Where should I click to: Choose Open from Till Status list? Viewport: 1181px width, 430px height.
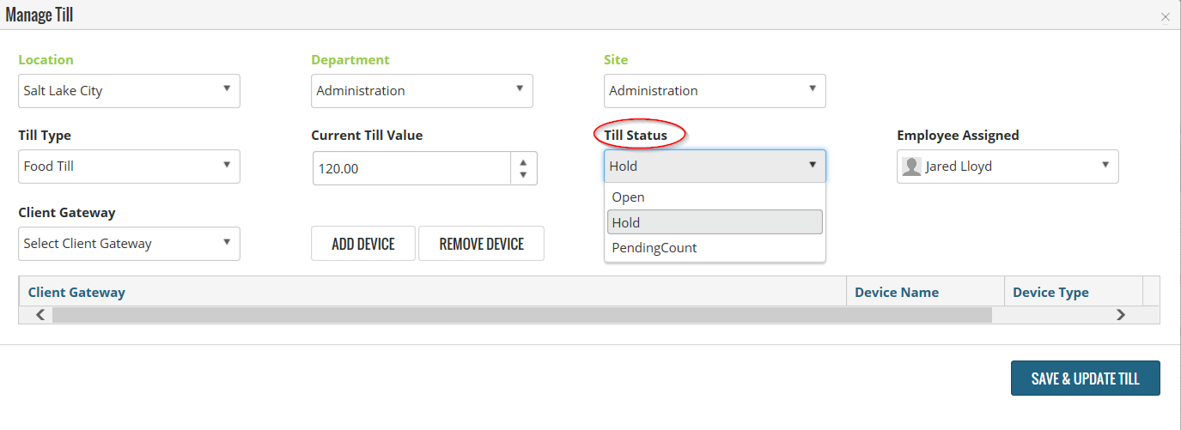tap(715, 197)
